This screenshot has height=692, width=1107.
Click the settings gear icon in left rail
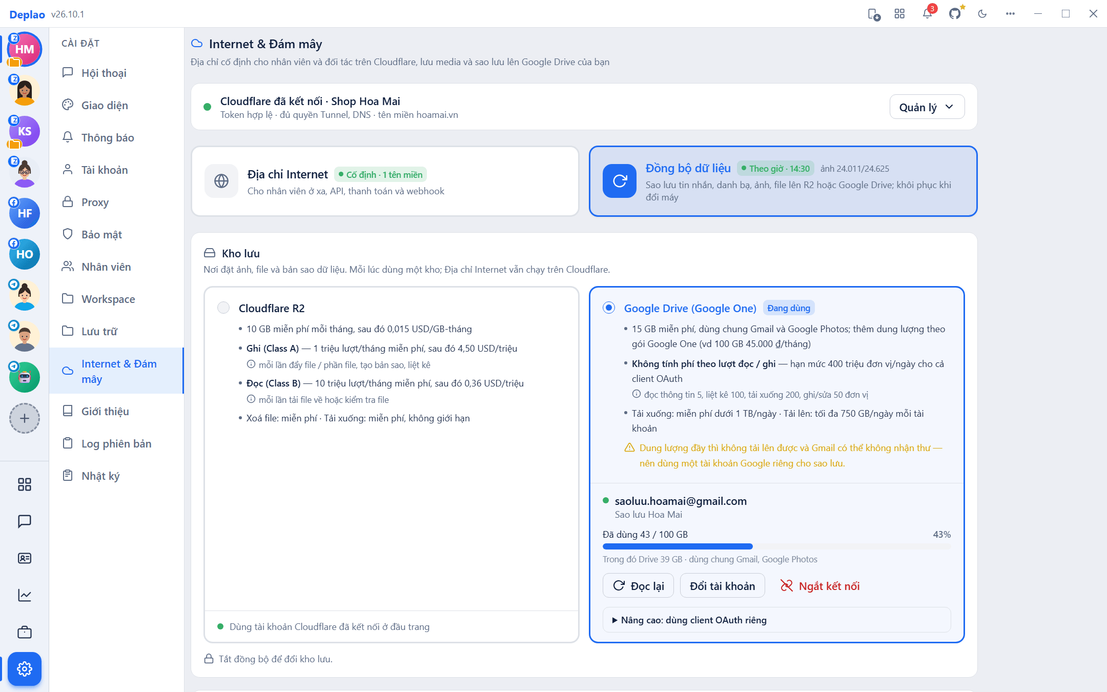coord(25,669)
